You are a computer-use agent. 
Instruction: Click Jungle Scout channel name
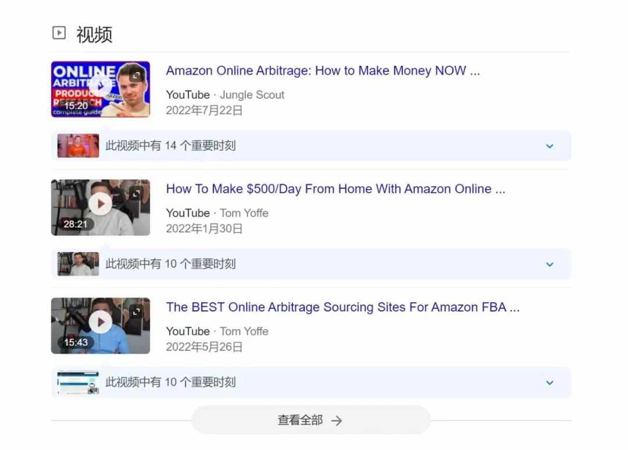pyautogui.click(x=252, y=95)
